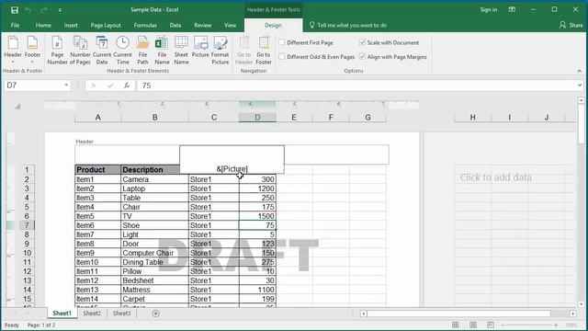Insert File Path element
The width and height of the screenshot is (588, 331).
(x=143, y=50)
